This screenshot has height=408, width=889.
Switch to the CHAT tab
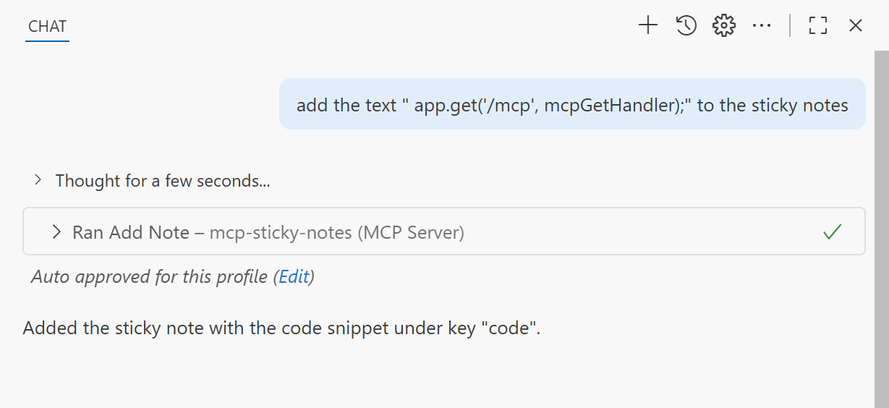pyautogui.click(x=47, y=27)
